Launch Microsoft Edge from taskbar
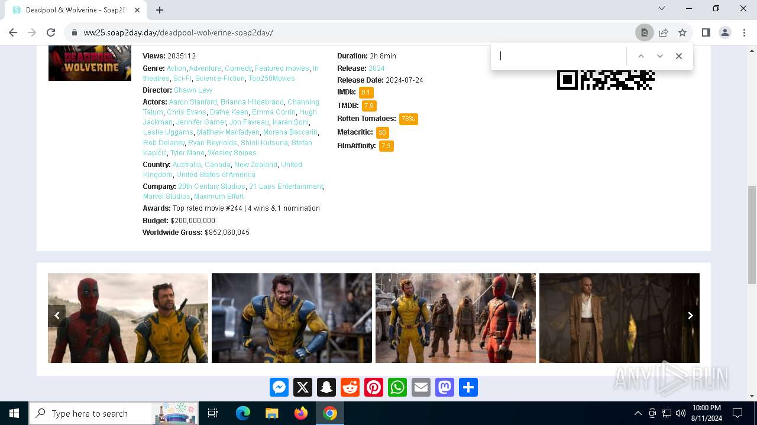 (243, 413)
